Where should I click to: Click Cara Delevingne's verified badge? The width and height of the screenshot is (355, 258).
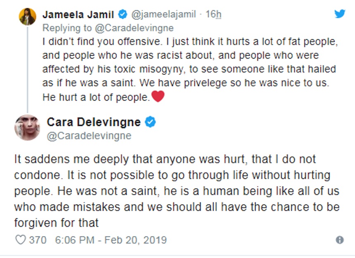tap(150, 122)
